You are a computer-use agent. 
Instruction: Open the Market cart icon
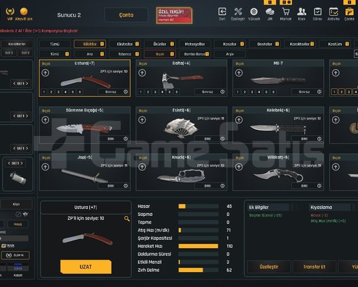286,12
